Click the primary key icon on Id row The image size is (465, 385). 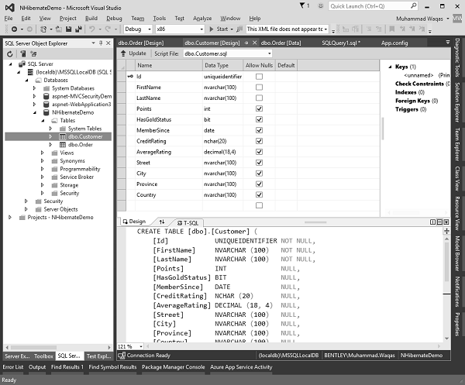coord(130,77)
